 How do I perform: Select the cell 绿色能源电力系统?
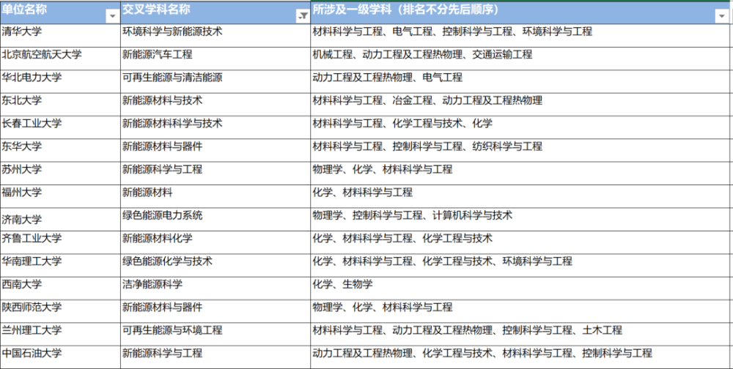(215, 219)
